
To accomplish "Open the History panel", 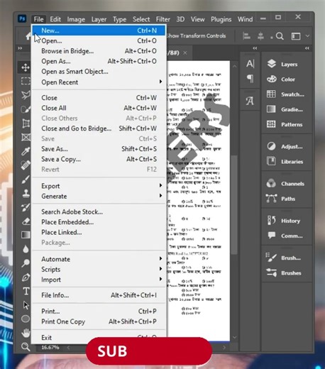I will click(x=287, y=221).
